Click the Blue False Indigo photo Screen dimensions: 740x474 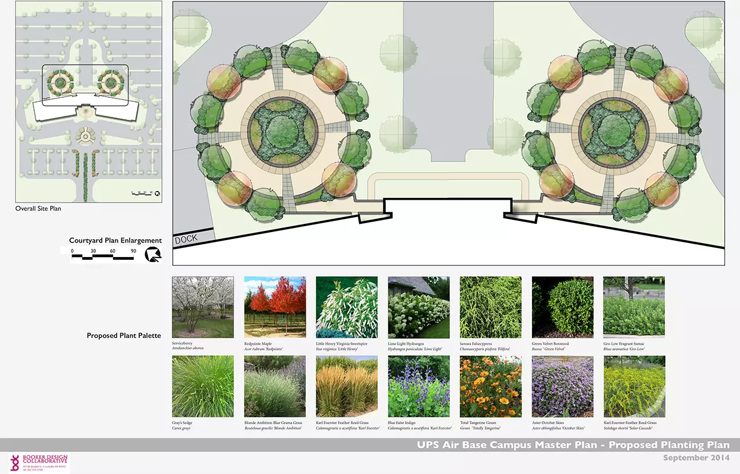tap(419, 386)
